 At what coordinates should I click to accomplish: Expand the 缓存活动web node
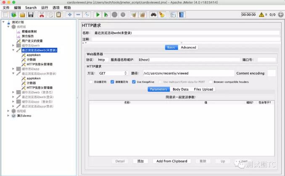click(13, 45)
